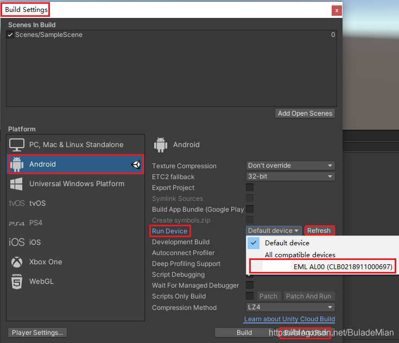Click the Texture Compression label

pyautogui.click(x=184, y=166)
